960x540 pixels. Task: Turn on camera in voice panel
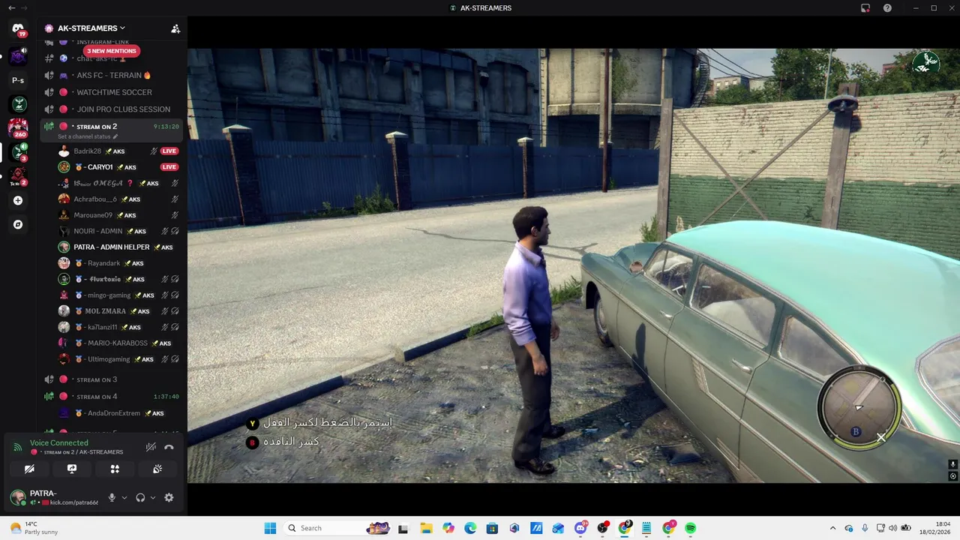[x=29, y=469]
